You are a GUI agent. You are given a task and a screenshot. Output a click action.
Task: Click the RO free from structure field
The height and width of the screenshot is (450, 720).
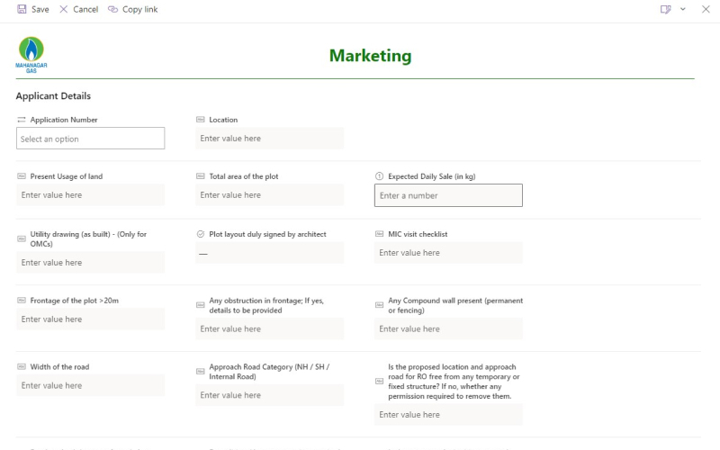tap(448, 414)
